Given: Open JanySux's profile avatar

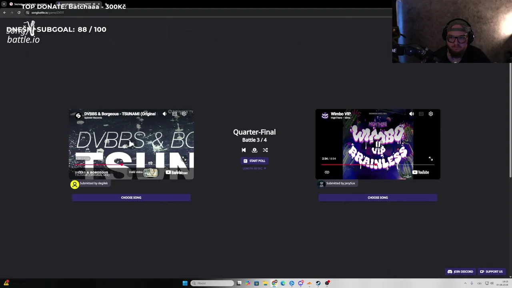Looking at the screenshot, I should coord(321,184).
